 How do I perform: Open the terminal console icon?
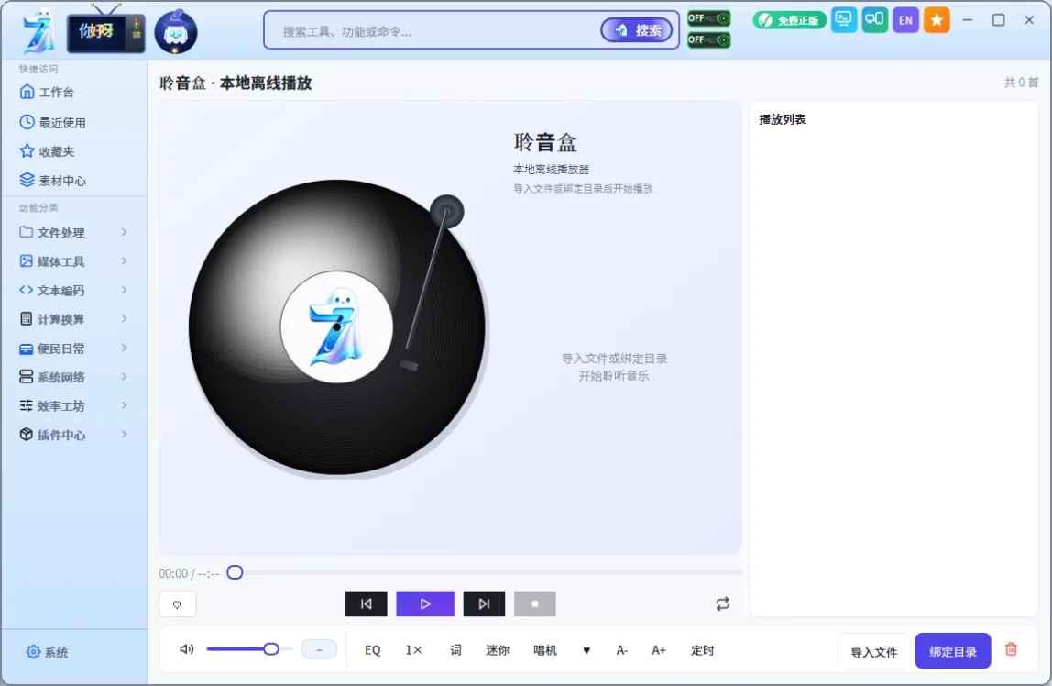(844, 20)
